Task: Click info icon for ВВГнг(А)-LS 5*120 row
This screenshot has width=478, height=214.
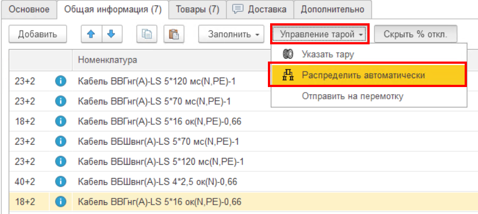Action: pos(61,81)
